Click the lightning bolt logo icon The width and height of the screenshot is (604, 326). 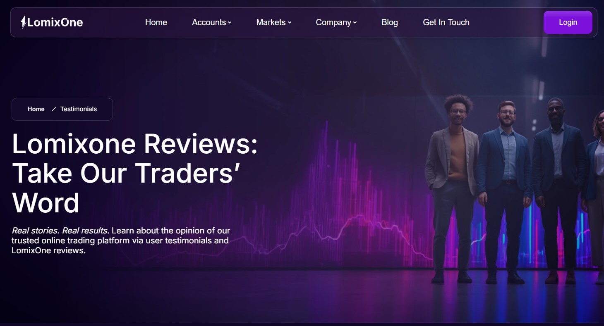pyautogui.click(x=24, y=22)
